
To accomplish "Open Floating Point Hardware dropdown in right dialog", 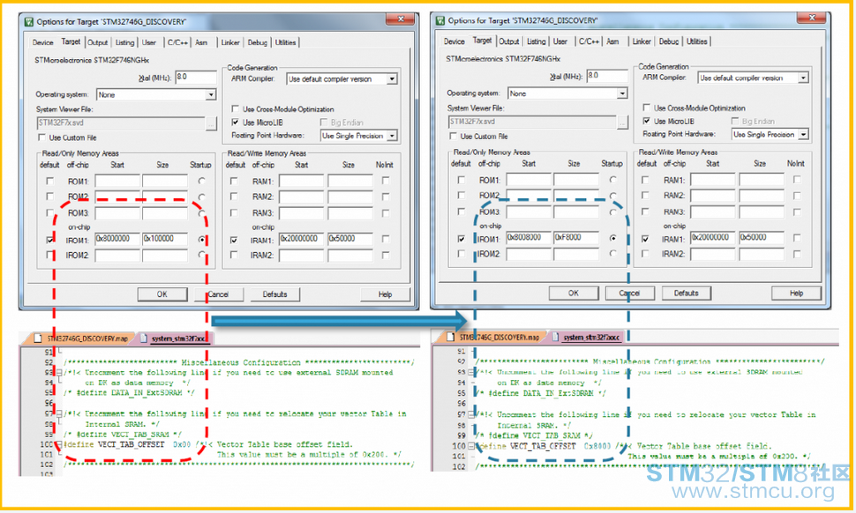I will [x=803, y=134].
